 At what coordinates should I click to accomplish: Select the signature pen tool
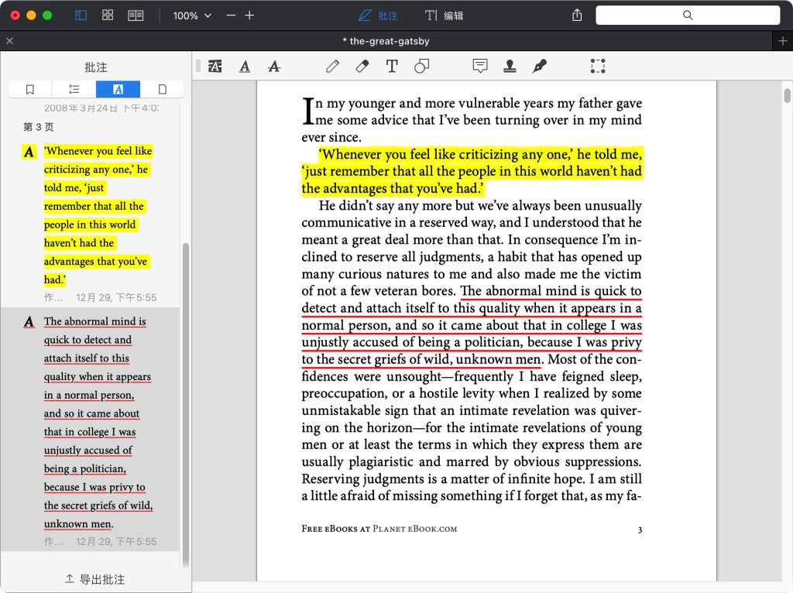(539, 67)
